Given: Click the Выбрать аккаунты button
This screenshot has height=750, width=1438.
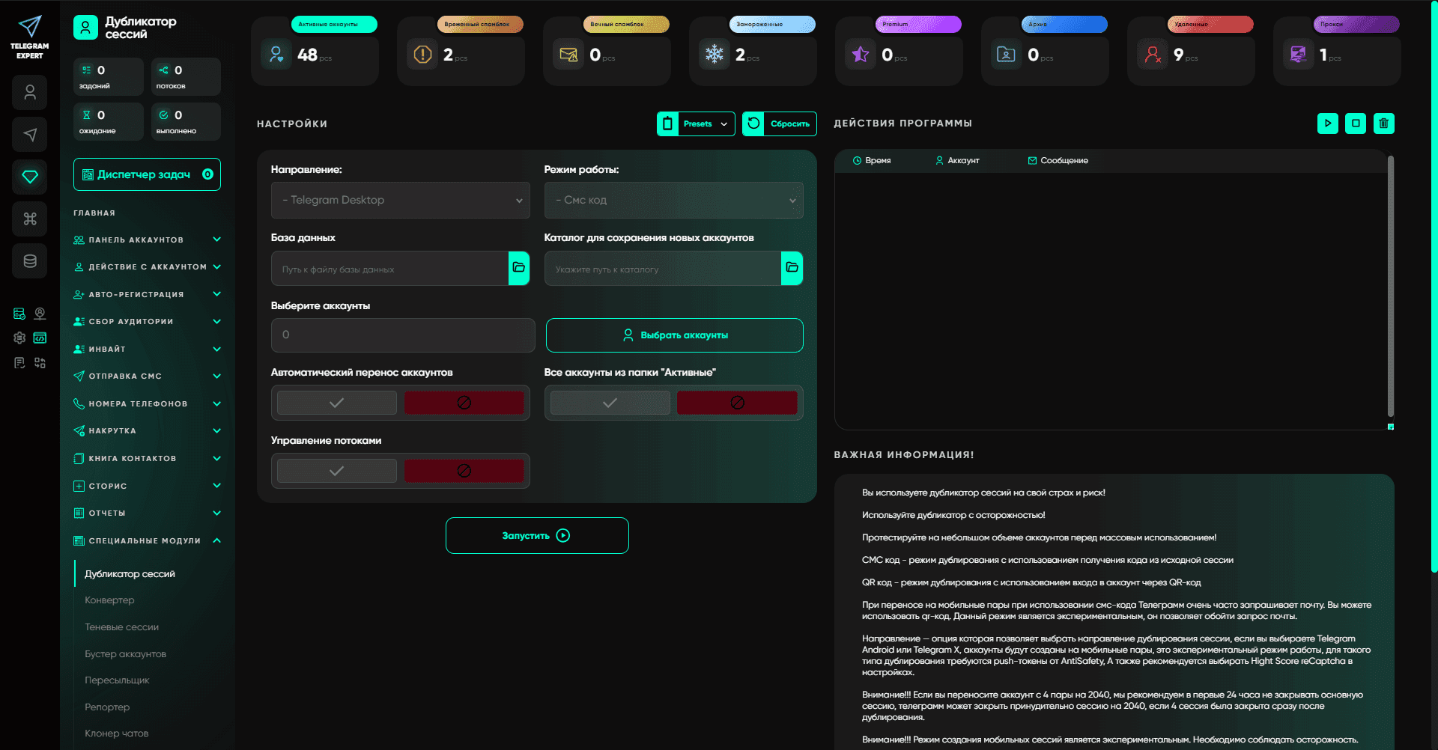Looking at the screenshot, I should pos(674,335).
